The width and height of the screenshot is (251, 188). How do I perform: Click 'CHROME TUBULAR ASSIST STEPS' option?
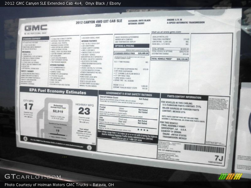(x=130, y=88)
